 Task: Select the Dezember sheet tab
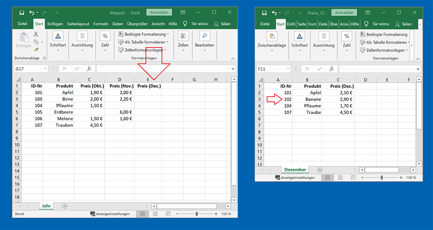295,169
